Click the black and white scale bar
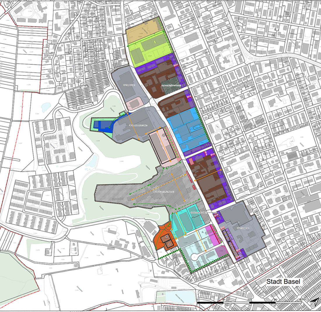 [x=249, y=303]
